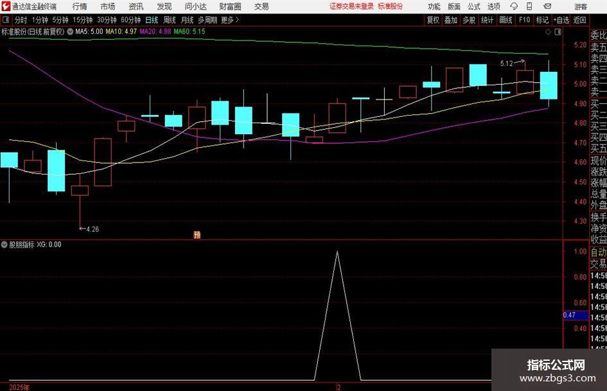Click the 复权 toolbar button
The height and width of the screenshot is (391, 607).
433,20
